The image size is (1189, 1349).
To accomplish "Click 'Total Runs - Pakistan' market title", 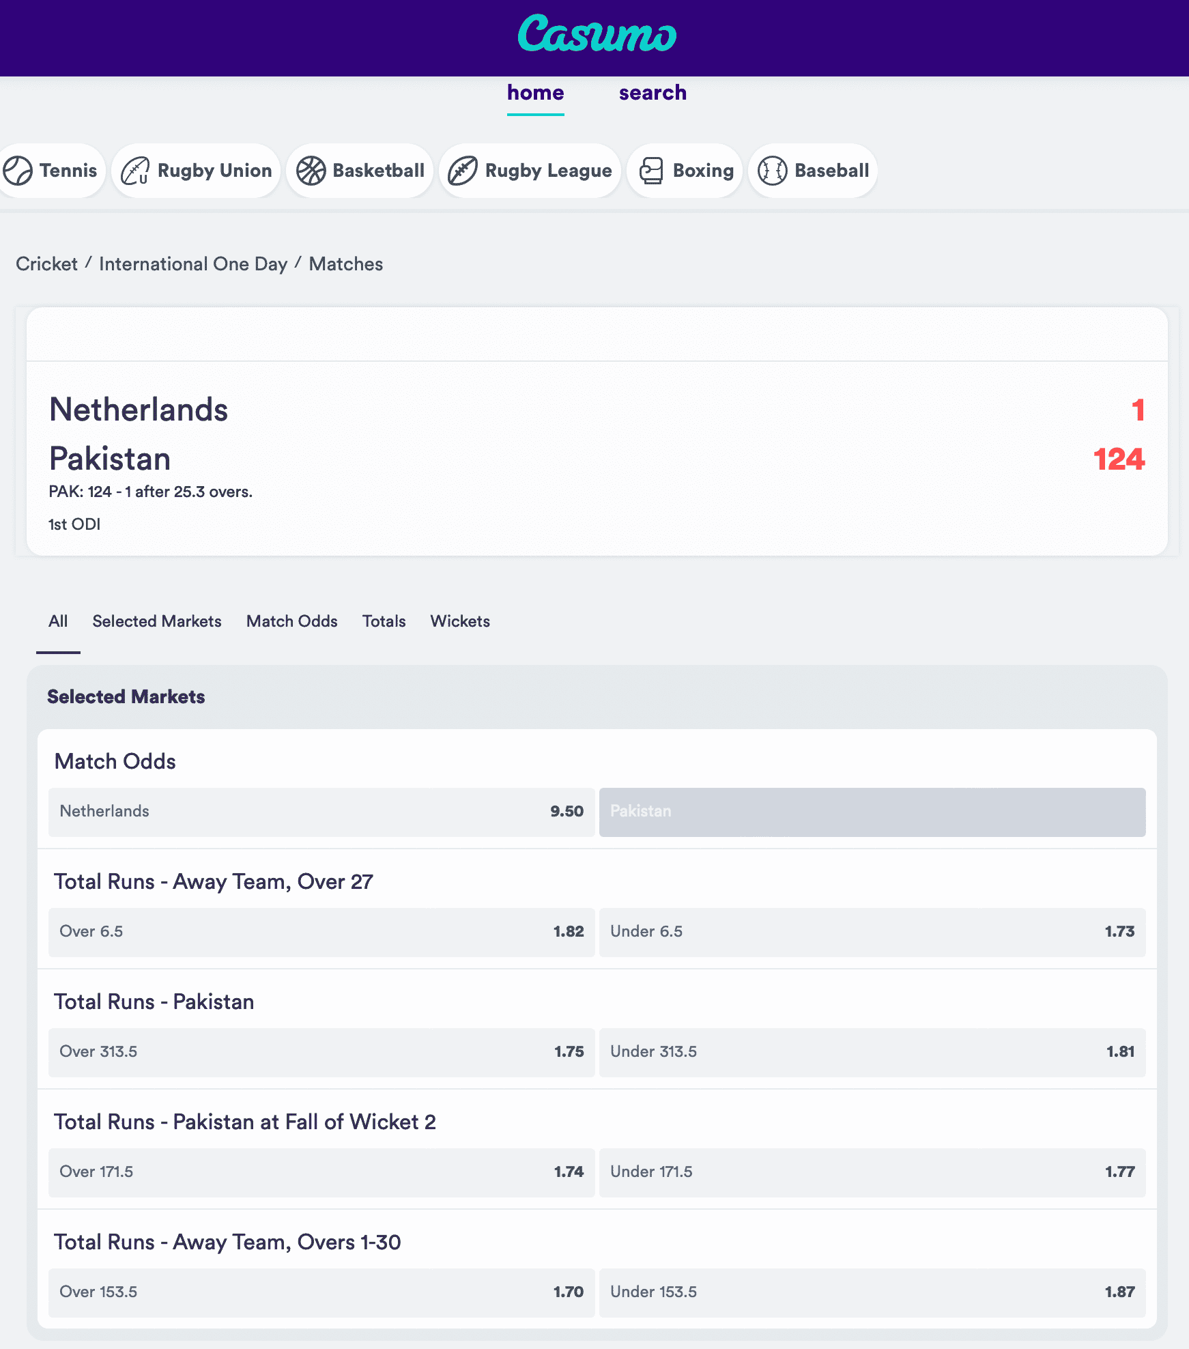I will tap(154, 1002).
